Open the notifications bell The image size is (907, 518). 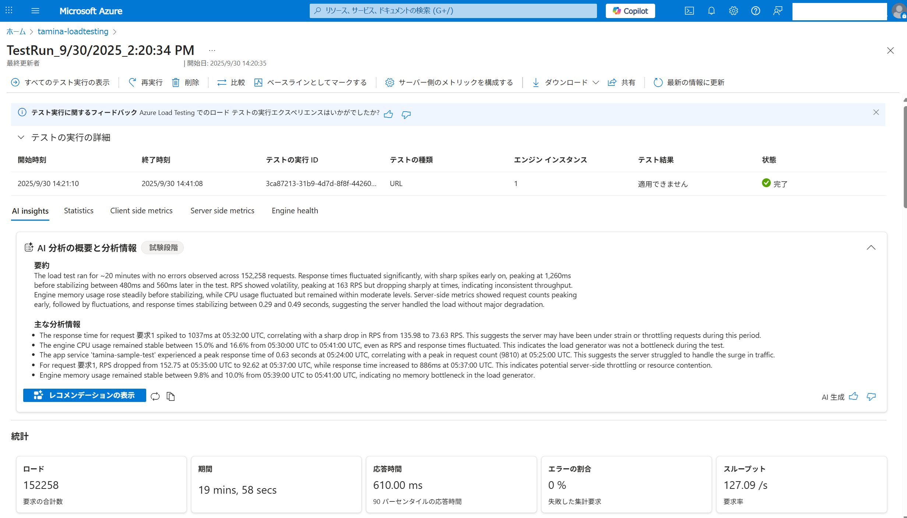click(x=711, y=11)
